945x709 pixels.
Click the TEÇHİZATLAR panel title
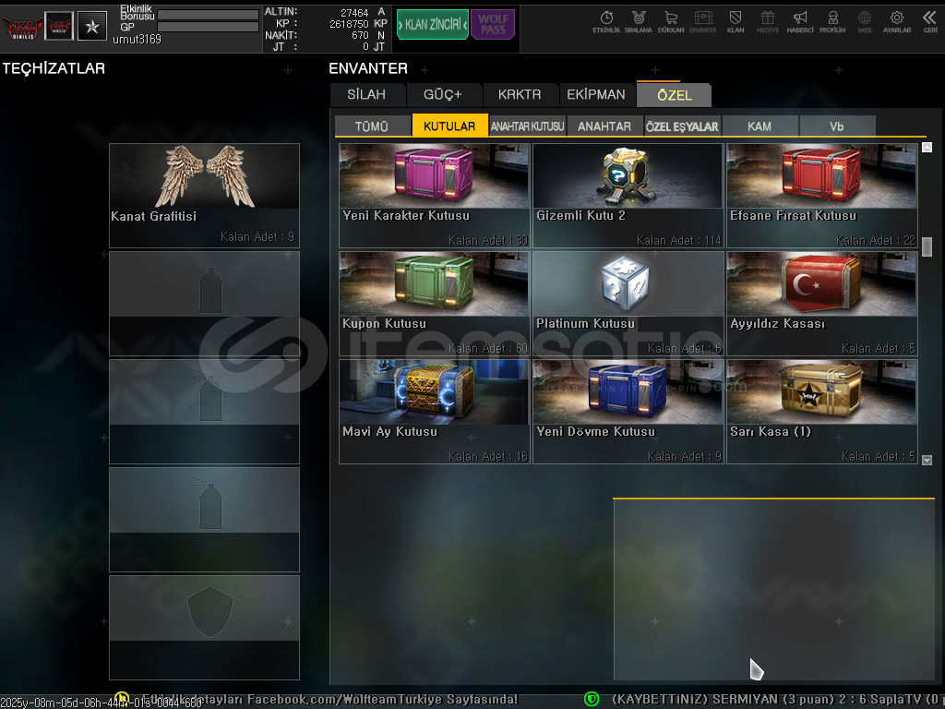(x=54, y=68)
